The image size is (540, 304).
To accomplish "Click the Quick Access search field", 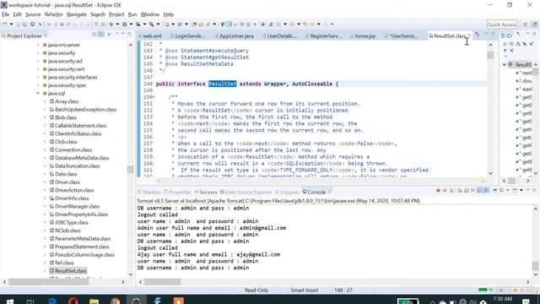I will [x=502, y=24].
